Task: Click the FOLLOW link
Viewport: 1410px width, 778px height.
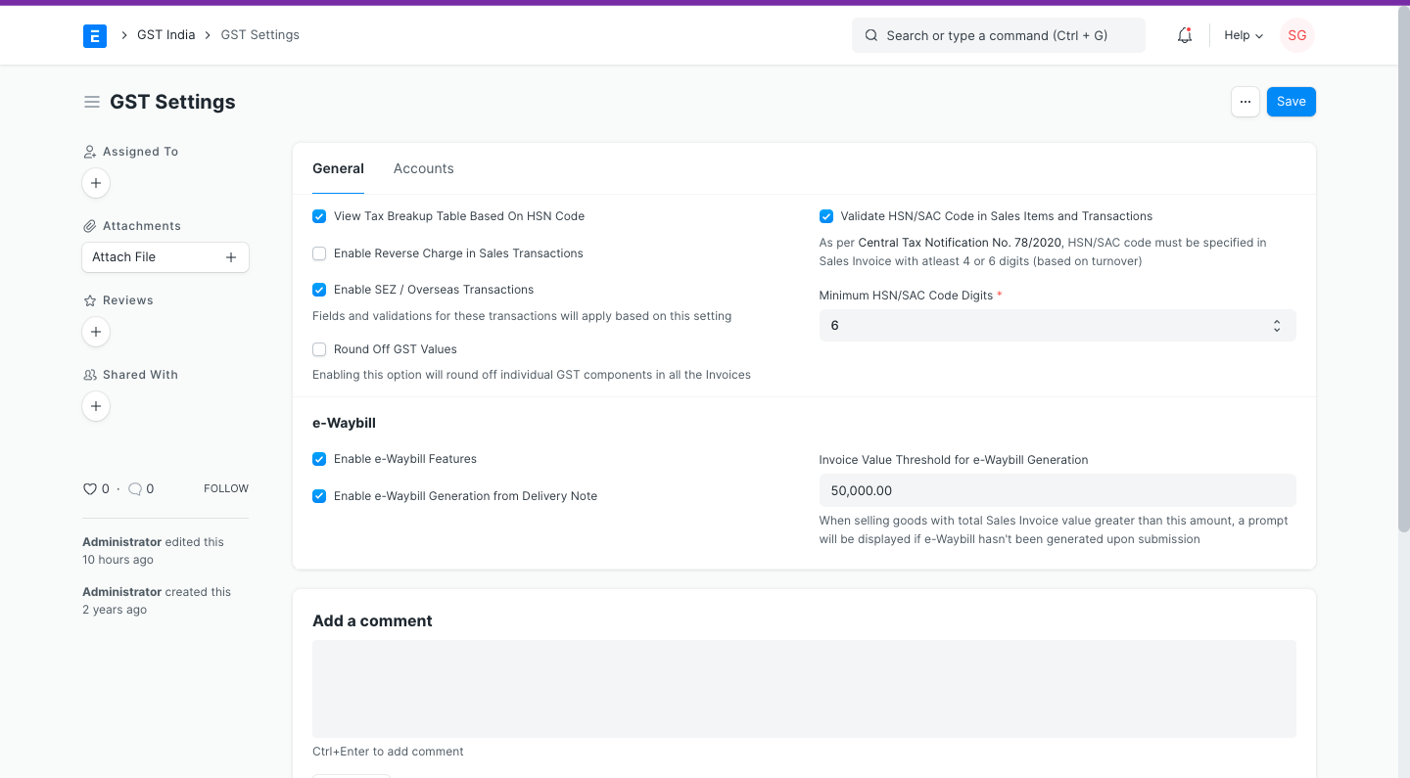Action: point(225,488)
